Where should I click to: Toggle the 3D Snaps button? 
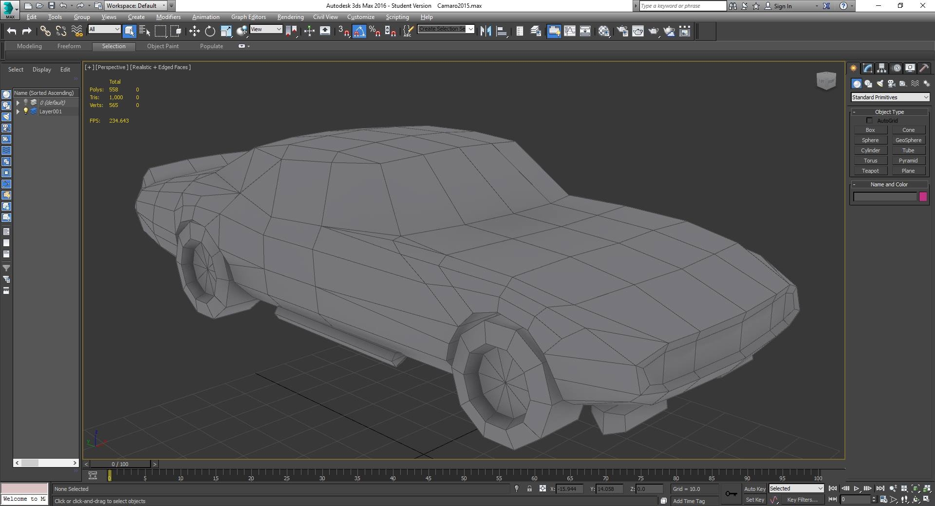click(x=344, y=31)
